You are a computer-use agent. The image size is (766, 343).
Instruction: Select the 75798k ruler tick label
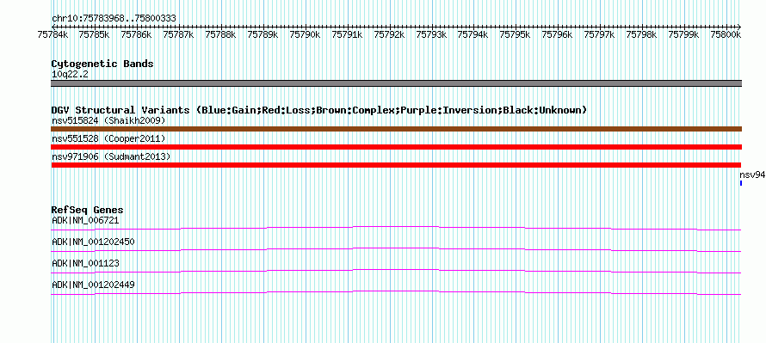tap(641, 34)
